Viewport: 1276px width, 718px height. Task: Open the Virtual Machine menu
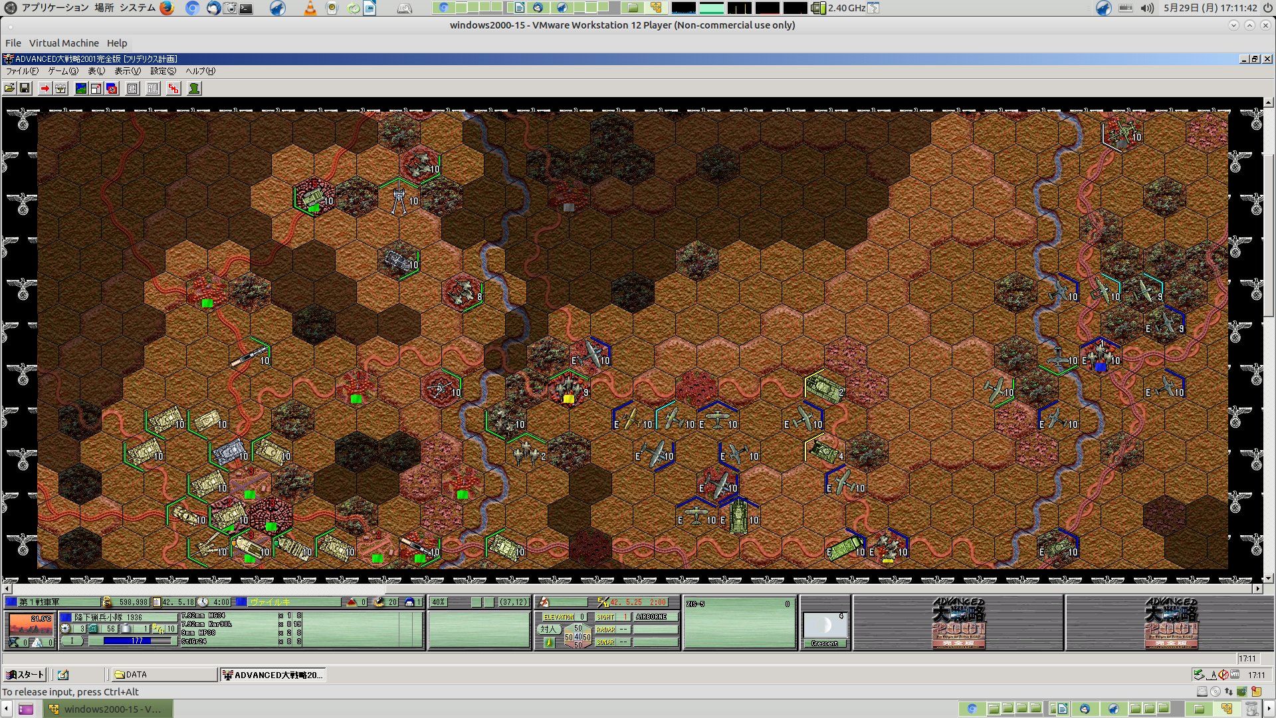click(x=64, y=43)
